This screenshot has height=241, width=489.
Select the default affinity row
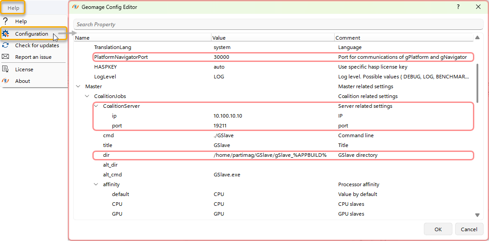tap(274, 194)
